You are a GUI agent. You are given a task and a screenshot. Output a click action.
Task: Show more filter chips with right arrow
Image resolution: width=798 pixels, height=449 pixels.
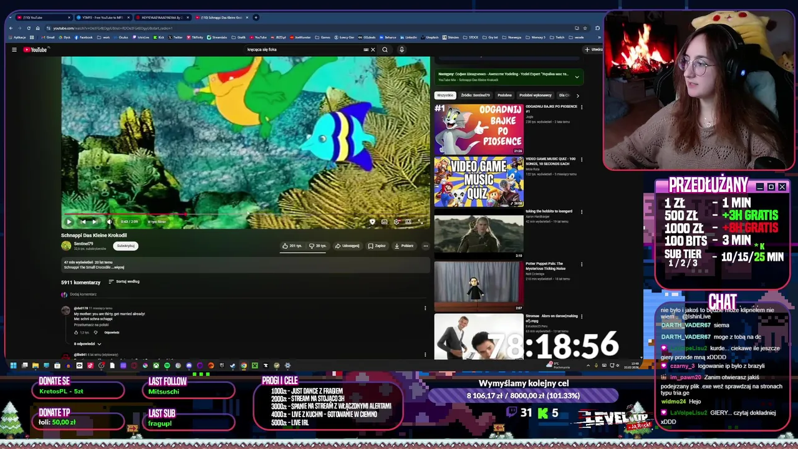pos(577,95)
